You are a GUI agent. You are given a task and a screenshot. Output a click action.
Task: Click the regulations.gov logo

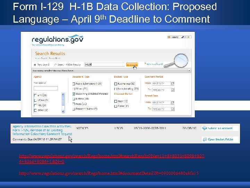click(58, 39)
